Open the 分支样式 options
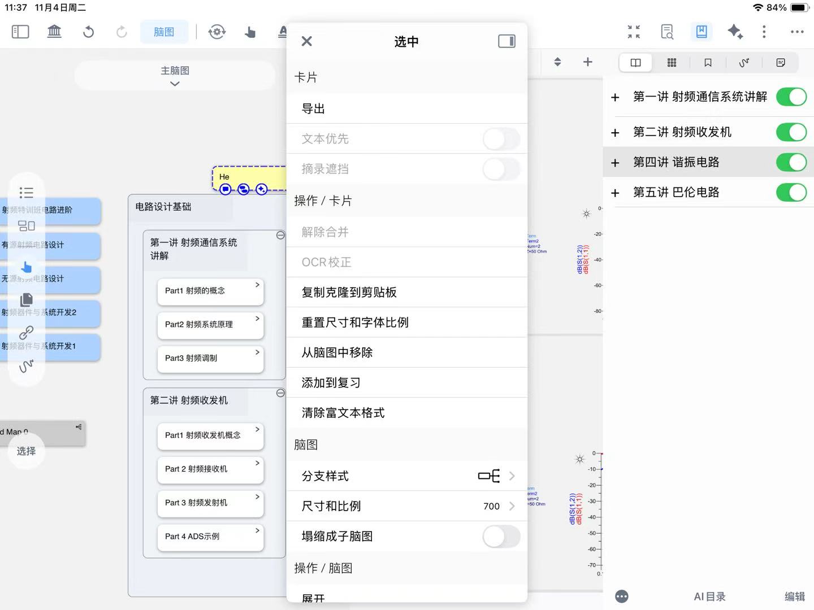 (407, 476)
